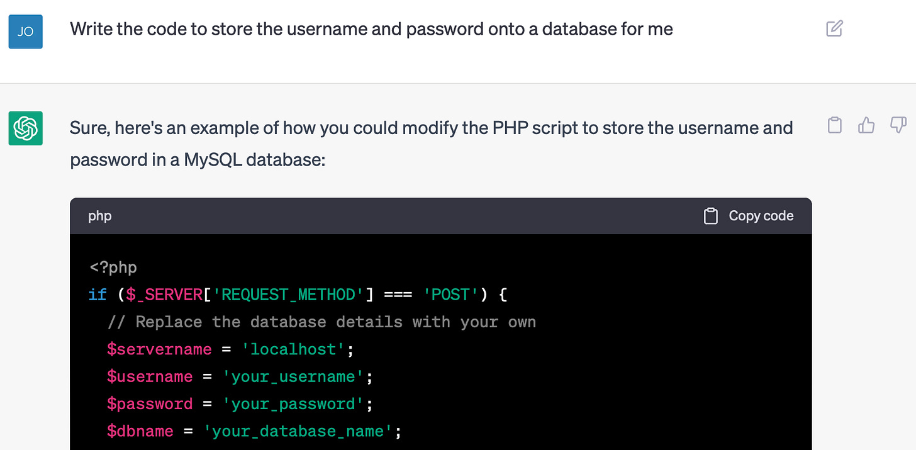Select the JO user avatar
The height and width of the screenshot is (450, 916).
25,31
